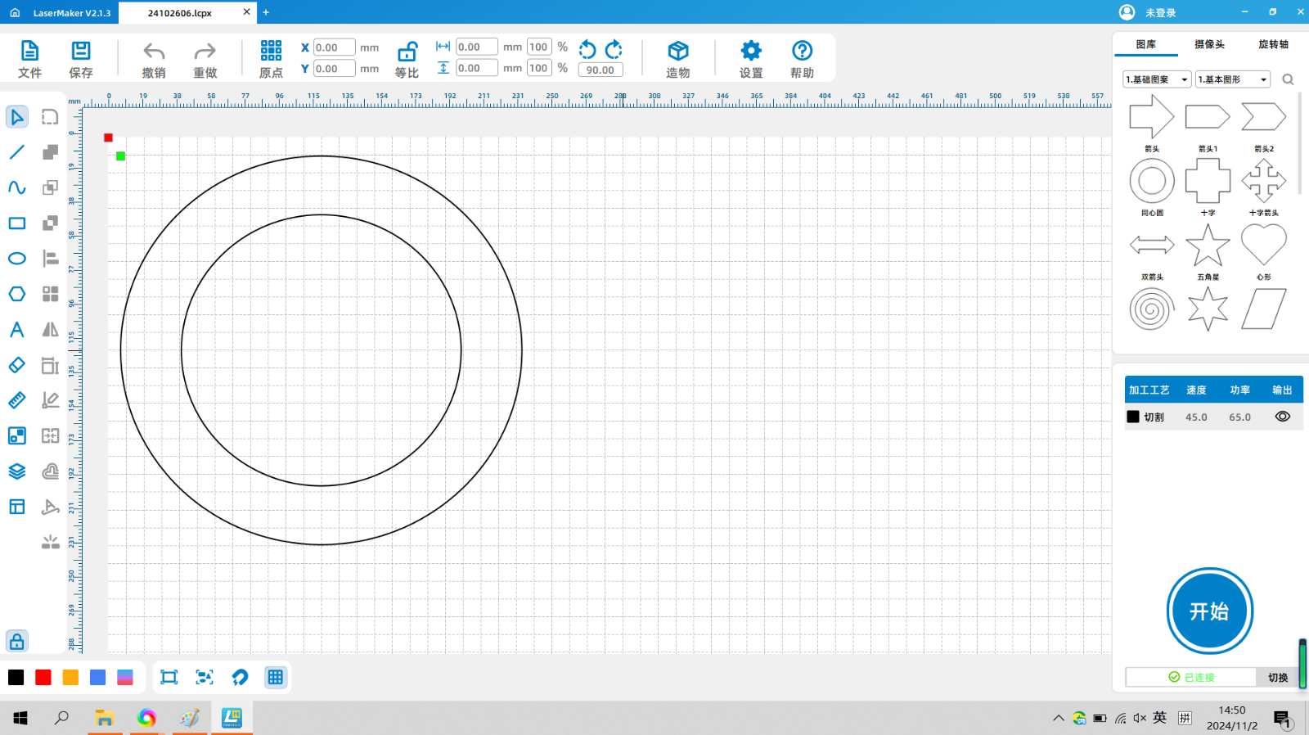Open the 造物 cube icon
The height and width of the screenshot is (735, 1309).
(677, 51)
